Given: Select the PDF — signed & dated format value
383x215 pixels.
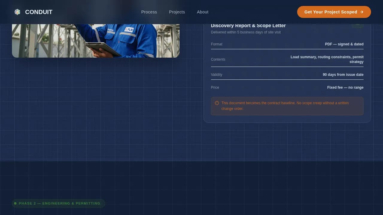Looking at the screenshot, I should pyautogui.click(x=344, y=44).
